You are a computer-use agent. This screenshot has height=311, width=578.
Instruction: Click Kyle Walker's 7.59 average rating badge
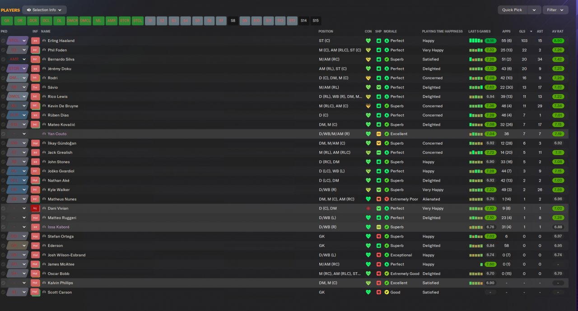558,190
